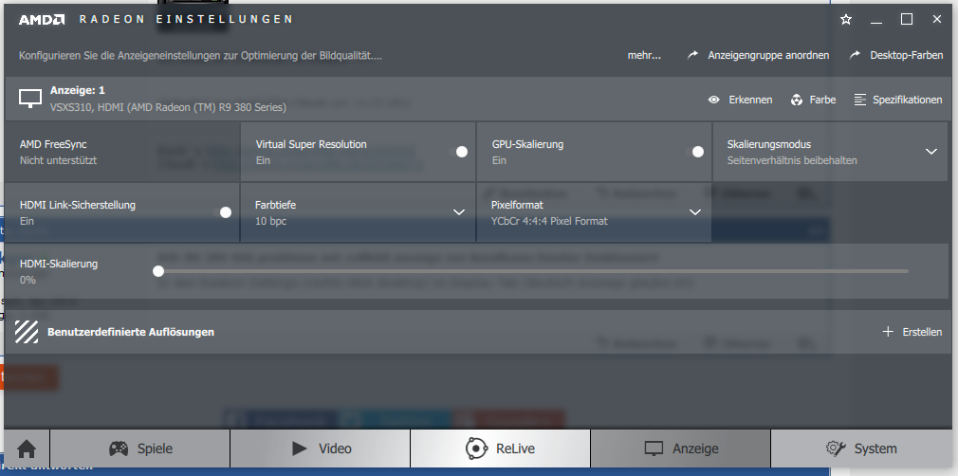Click 'Anzeige: 1' heading text
The height and width of the screenshot is (476, 958).
coord(78,90)
